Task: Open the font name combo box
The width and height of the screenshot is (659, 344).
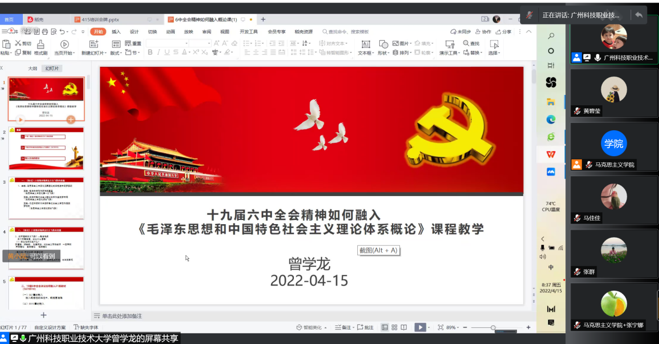Action: point(167,44)
